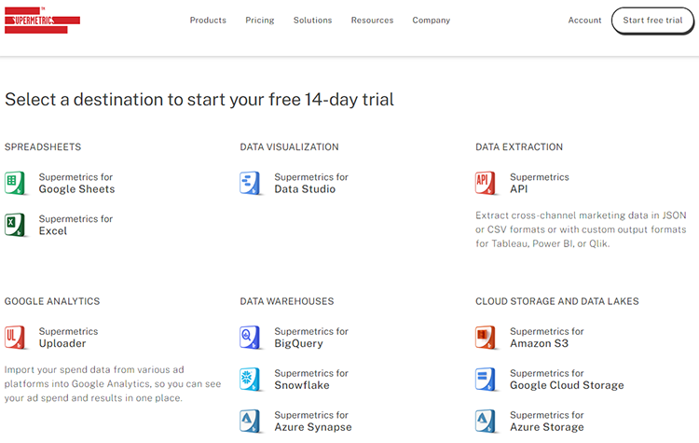Click the BigQuery product icon

coord(250,338)
